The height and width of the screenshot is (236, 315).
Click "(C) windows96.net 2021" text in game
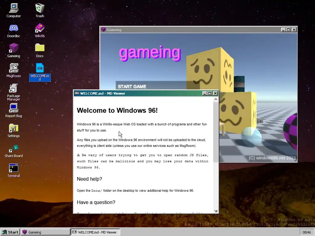pyautogui.click(x=273, y=158)
